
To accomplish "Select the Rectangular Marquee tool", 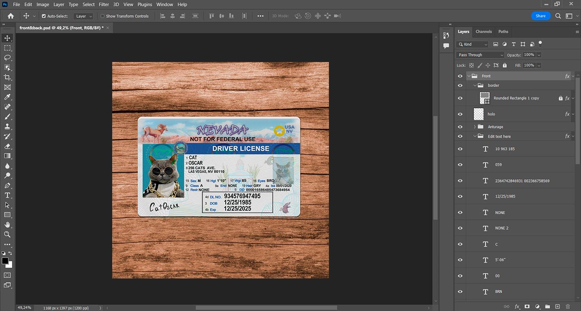I will coord(7,48).
